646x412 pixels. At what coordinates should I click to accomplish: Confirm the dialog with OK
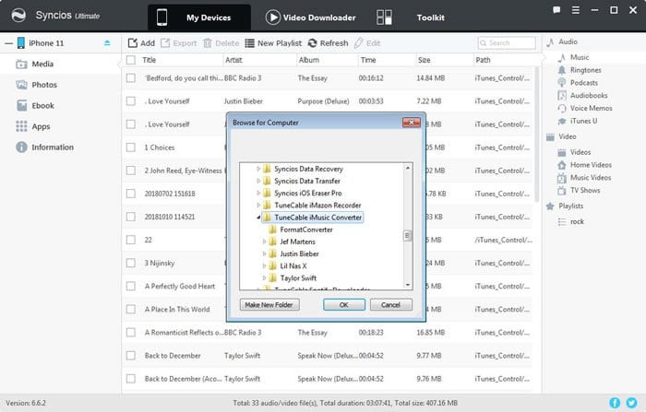(x=344, y=304)
